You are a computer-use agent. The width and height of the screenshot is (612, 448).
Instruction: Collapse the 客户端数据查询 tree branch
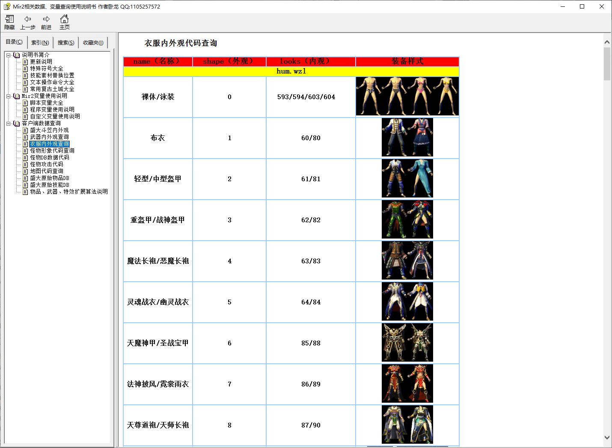[8, 123]
